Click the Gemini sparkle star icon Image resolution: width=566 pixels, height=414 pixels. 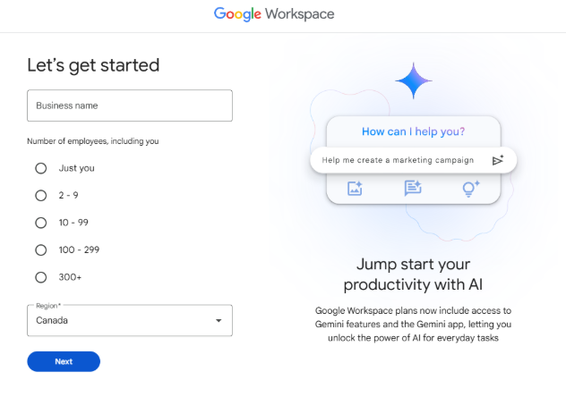[x=414, y=80]
